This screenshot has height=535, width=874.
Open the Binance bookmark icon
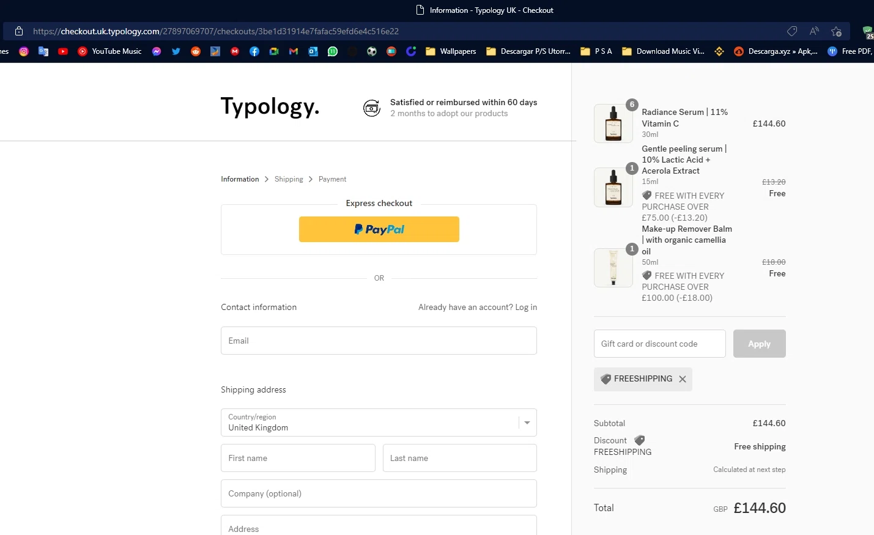[x=719, y=51]
